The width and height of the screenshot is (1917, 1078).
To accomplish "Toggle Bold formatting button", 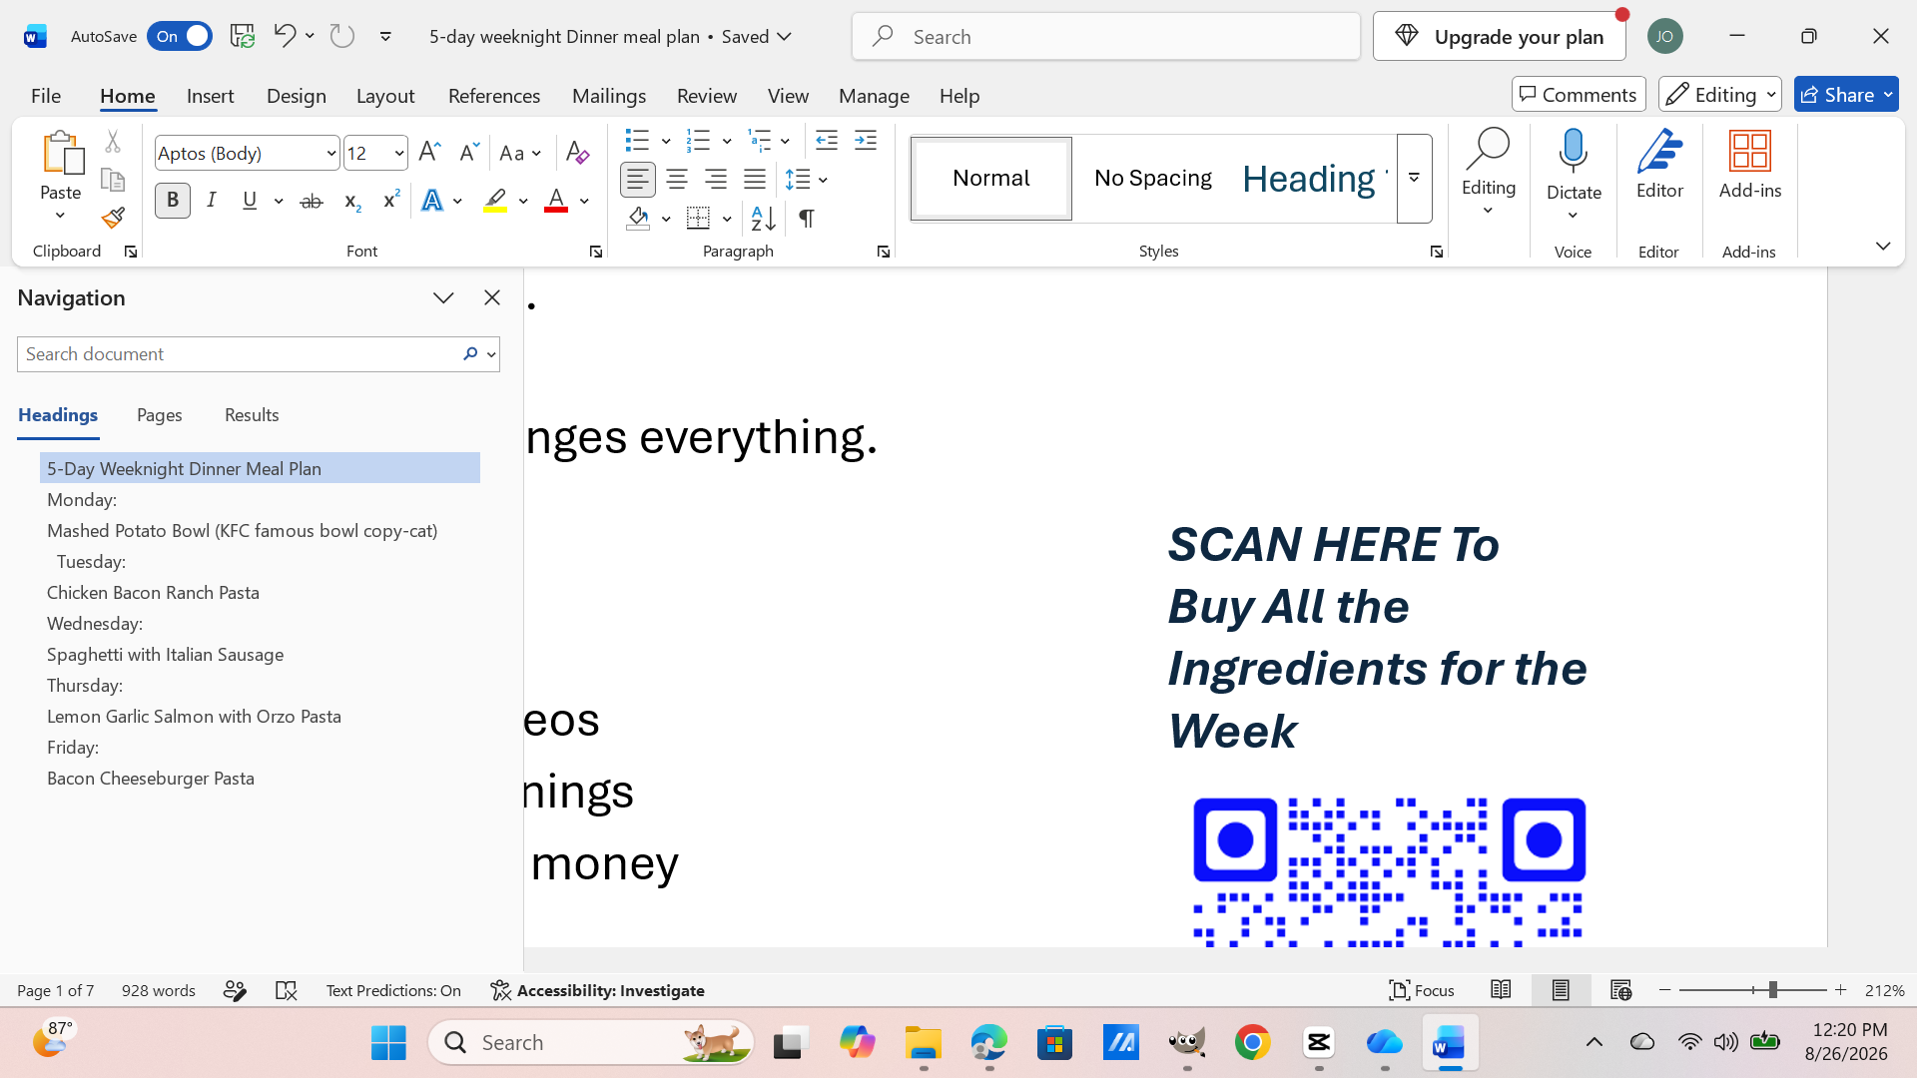I will click(x=173, y=201).
